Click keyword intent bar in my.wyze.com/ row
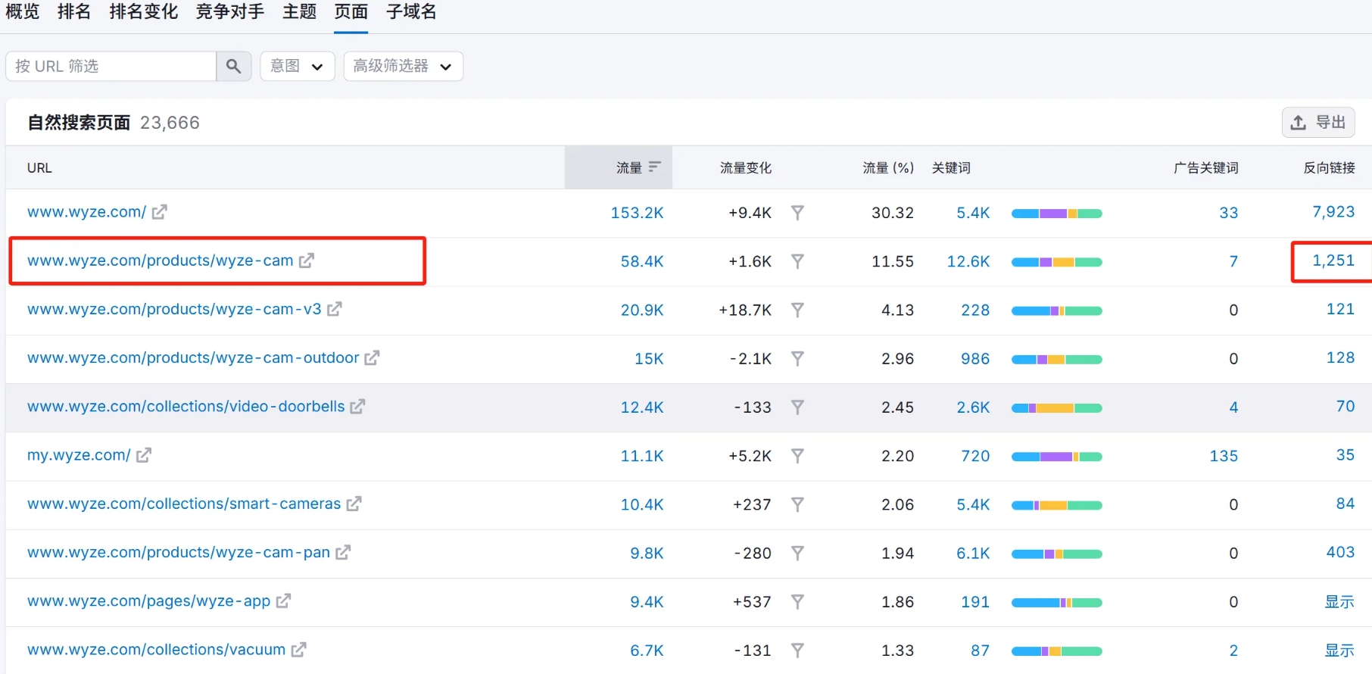This screenshot has width=1372, height=674. tap(1057, 457)
